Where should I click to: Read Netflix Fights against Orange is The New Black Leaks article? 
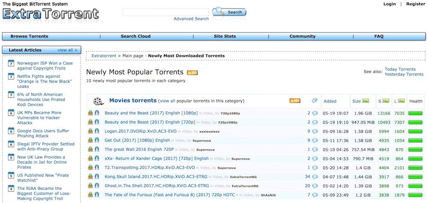(x=45, y=81)
